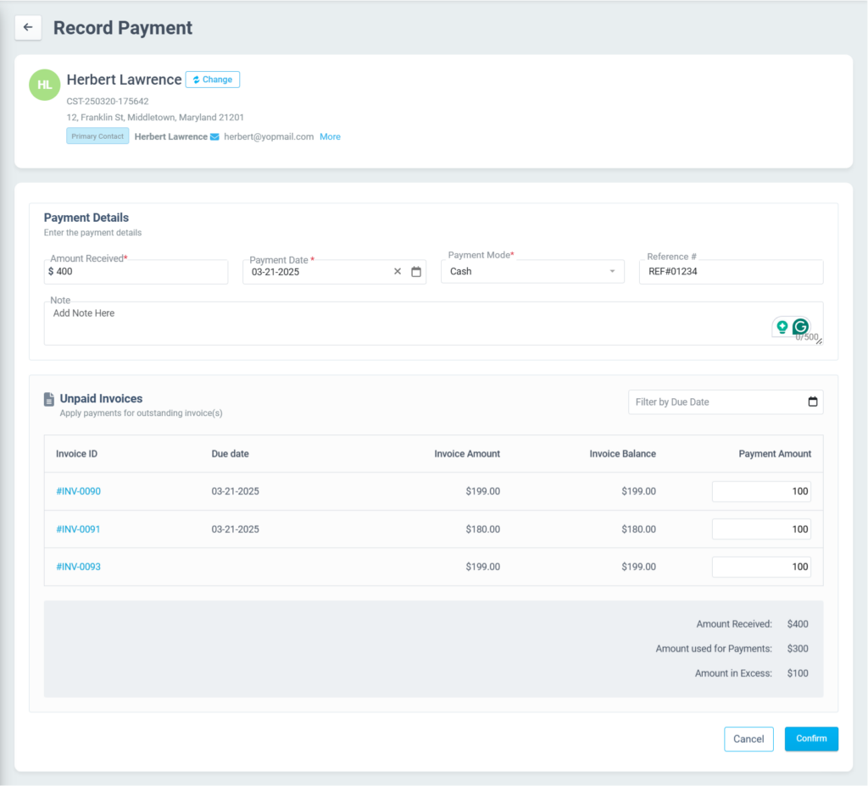868x786 pixels.
Task: Open invoice #INV-0091
Action: click(x=79, y=529)
